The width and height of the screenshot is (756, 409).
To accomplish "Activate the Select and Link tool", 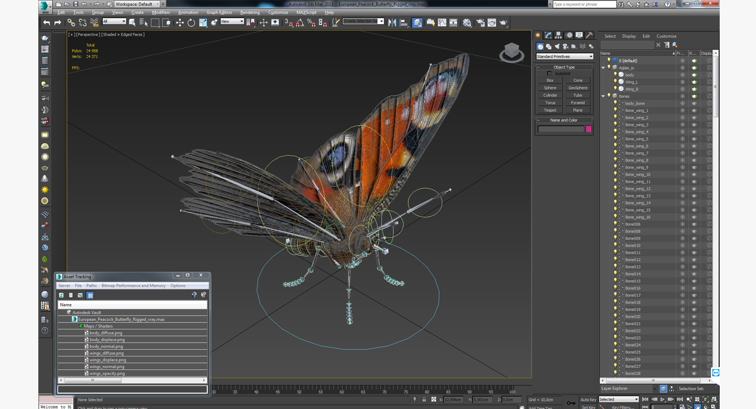I will 71,22.
